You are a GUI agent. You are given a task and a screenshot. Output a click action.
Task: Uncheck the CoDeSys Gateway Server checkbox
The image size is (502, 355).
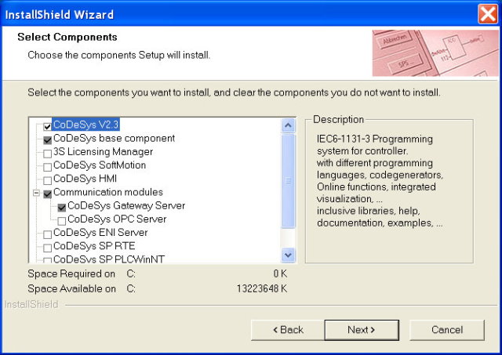point(62,207)
